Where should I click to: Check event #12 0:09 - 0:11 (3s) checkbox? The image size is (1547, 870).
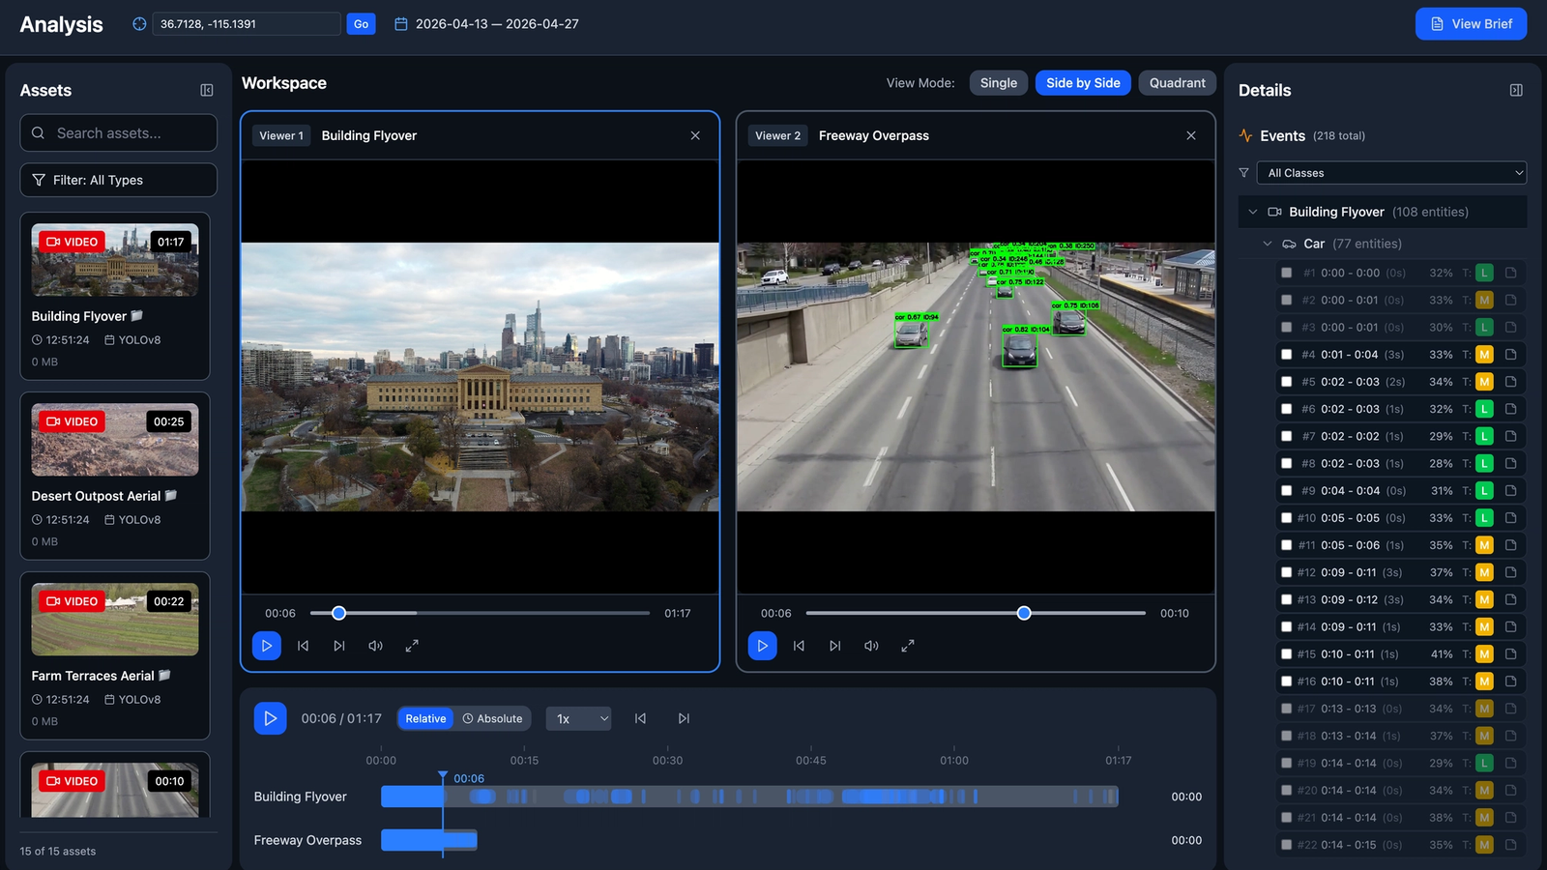coord(1286,572)
